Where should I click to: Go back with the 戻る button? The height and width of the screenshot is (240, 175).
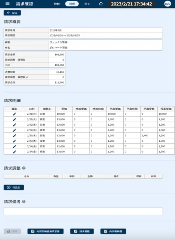pyautogui.click(x=12, y=13)
